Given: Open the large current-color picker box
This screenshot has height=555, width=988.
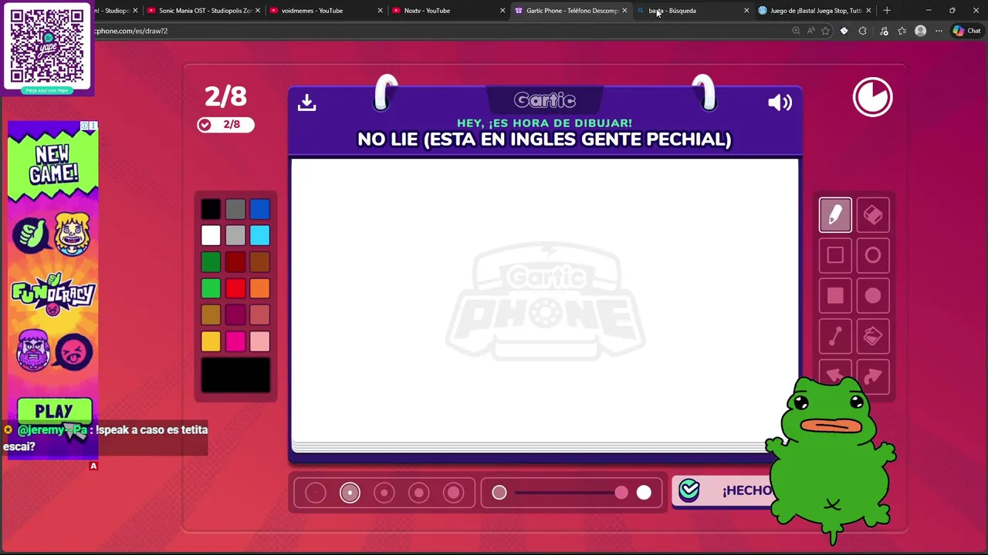Looking at the screenshot, I should pyautogui.click(x=235, y=375).
